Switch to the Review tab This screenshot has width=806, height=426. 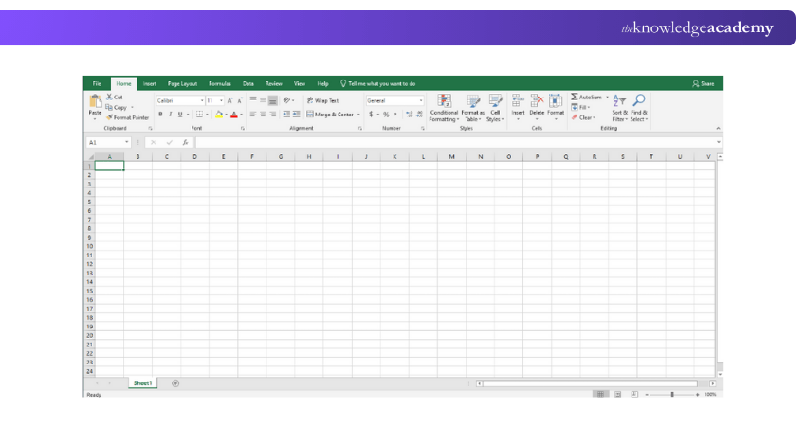click(273, 83)
